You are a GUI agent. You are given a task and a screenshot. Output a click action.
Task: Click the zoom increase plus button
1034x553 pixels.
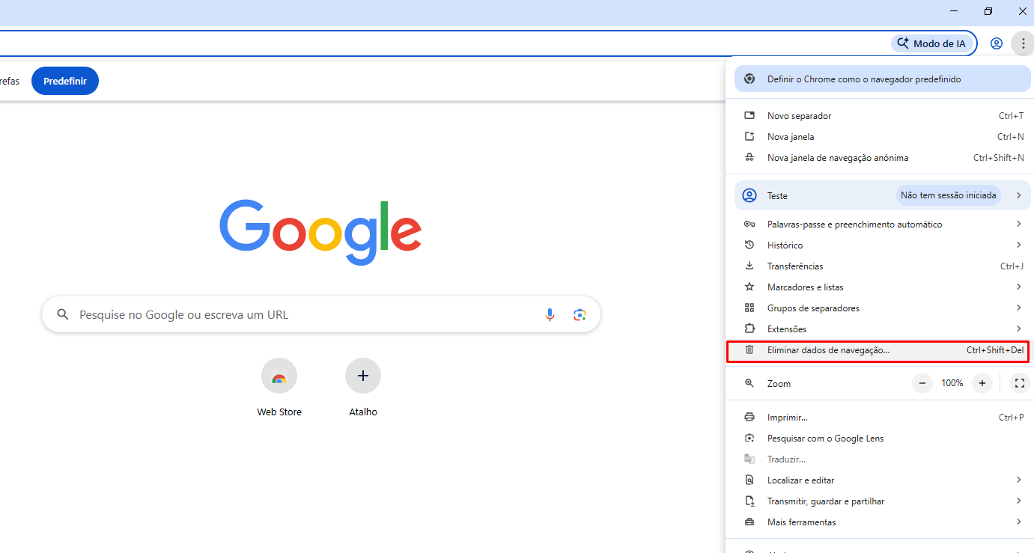(x=982, y=383)
